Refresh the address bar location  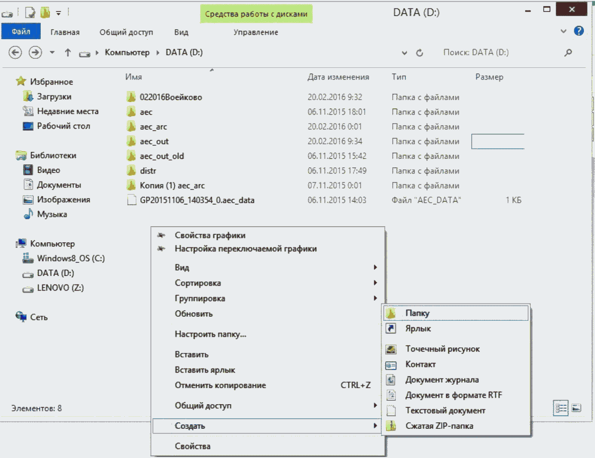[x=419, y=53]
